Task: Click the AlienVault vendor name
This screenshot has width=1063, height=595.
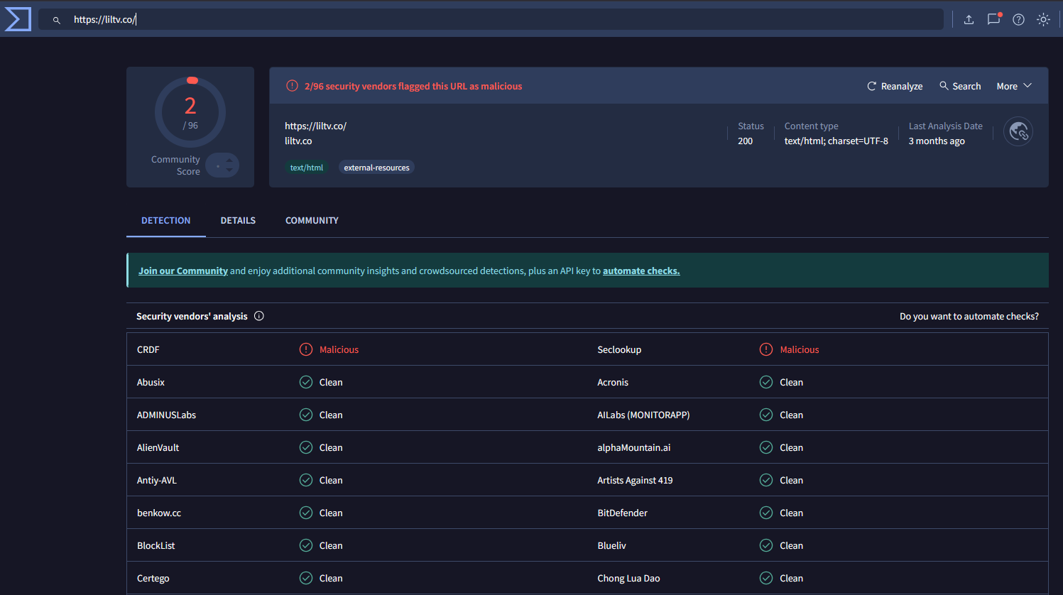Action: (158, 447)
